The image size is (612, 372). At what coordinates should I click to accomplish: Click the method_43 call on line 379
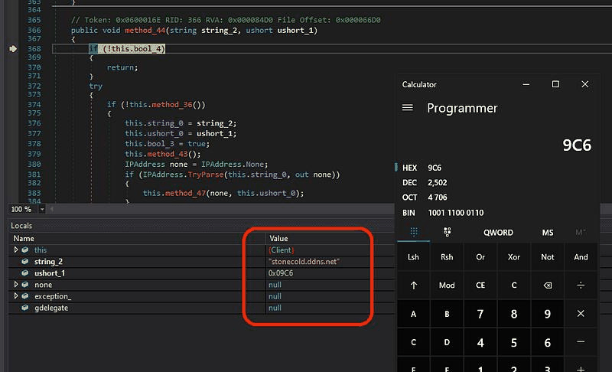[168, 154]
